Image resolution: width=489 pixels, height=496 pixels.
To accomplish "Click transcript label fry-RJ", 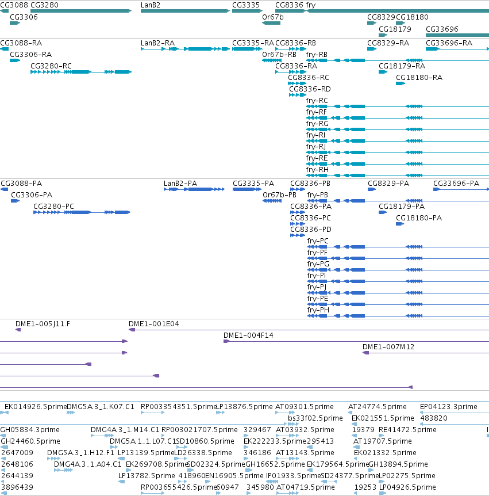I will point(316,147).
